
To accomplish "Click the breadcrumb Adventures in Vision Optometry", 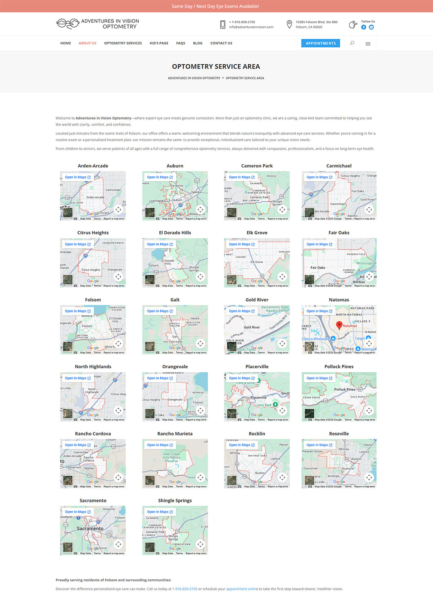I will click(x=194, y=78).
